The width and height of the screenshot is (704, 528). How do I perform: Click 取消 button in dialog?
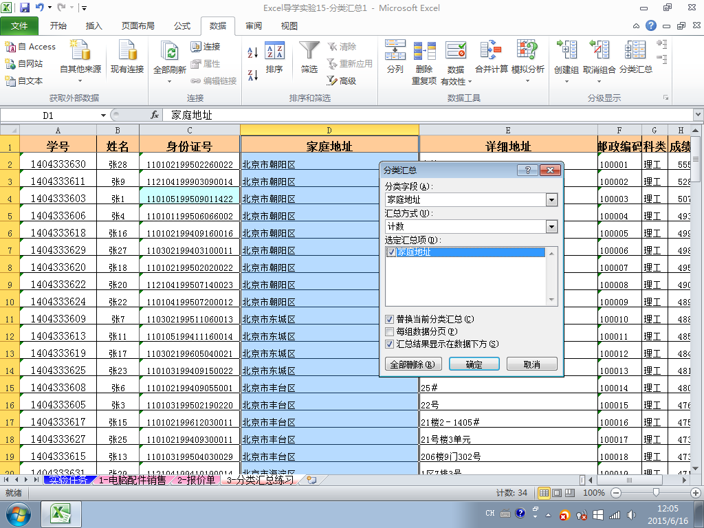click(x=532, y=364)
